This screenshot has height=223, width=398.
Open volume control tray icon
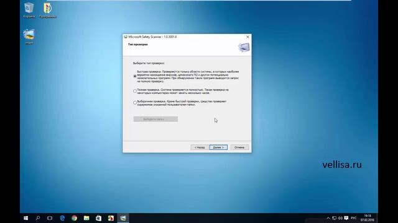click(340, 218)
